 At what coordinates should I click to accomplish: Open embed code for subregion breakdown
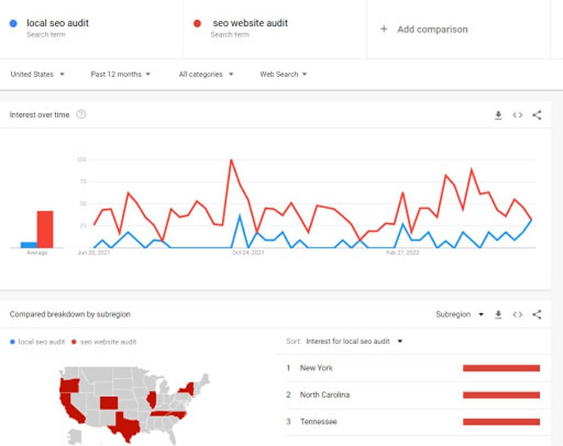tap(517, 315)
